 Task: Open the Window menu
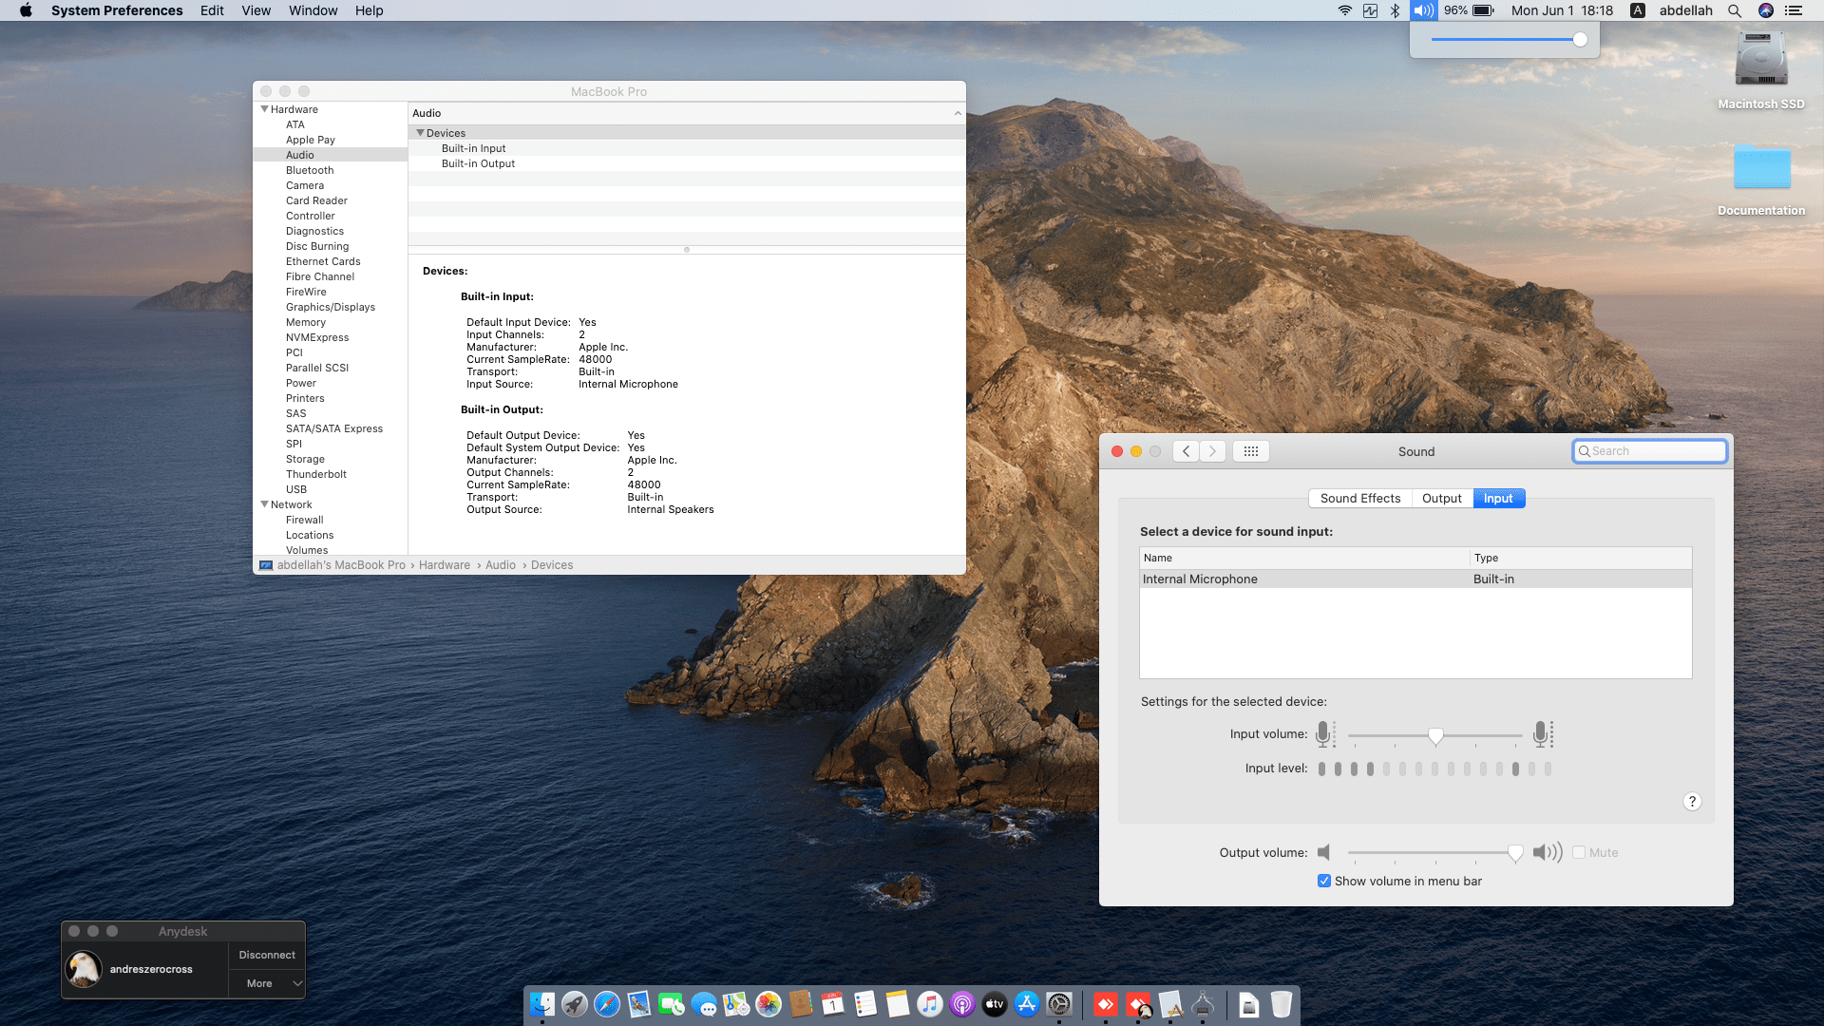coord(313,10)
